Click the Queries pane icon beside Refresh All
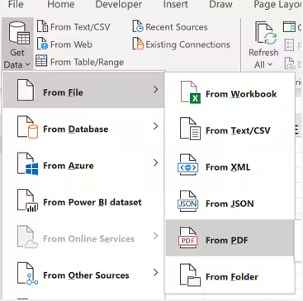The height and width of the screenshot is (301, 303). click(x=290, y=27)
